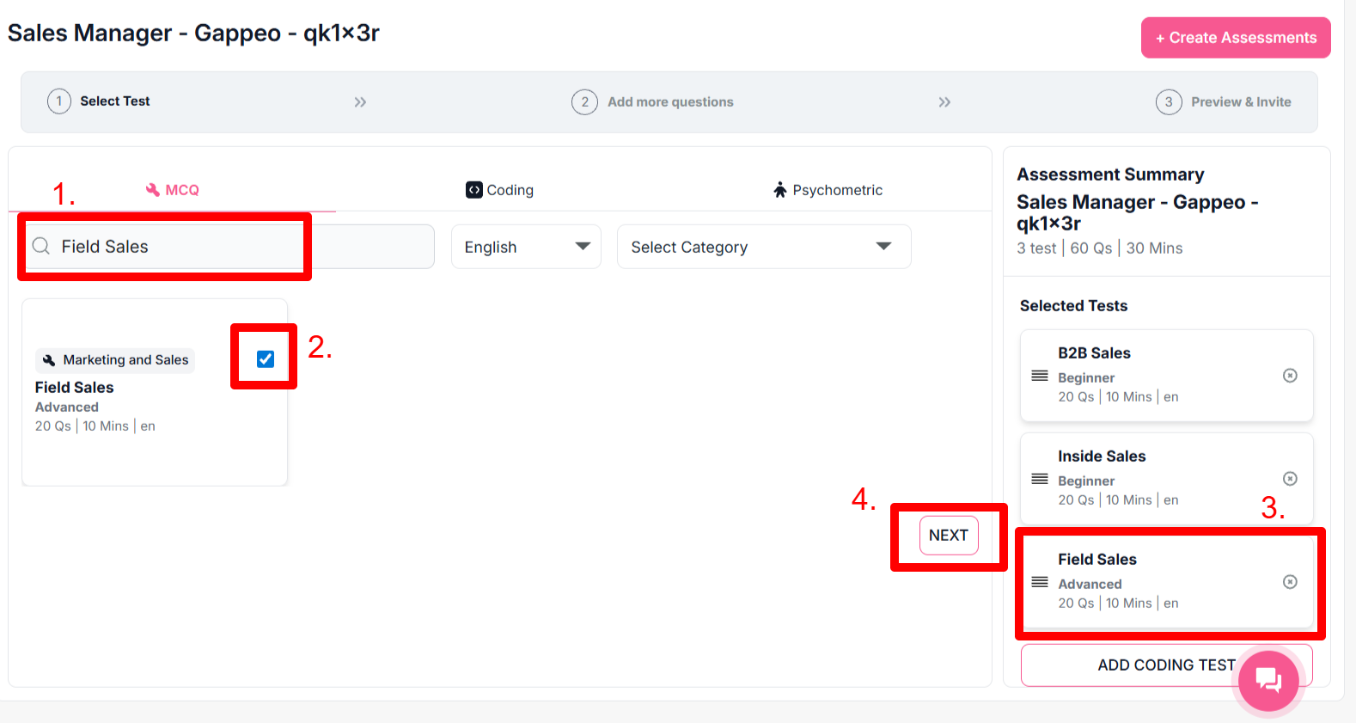
Task: Expand the Select Category dropdown
Action: click(x=763, y=247)
